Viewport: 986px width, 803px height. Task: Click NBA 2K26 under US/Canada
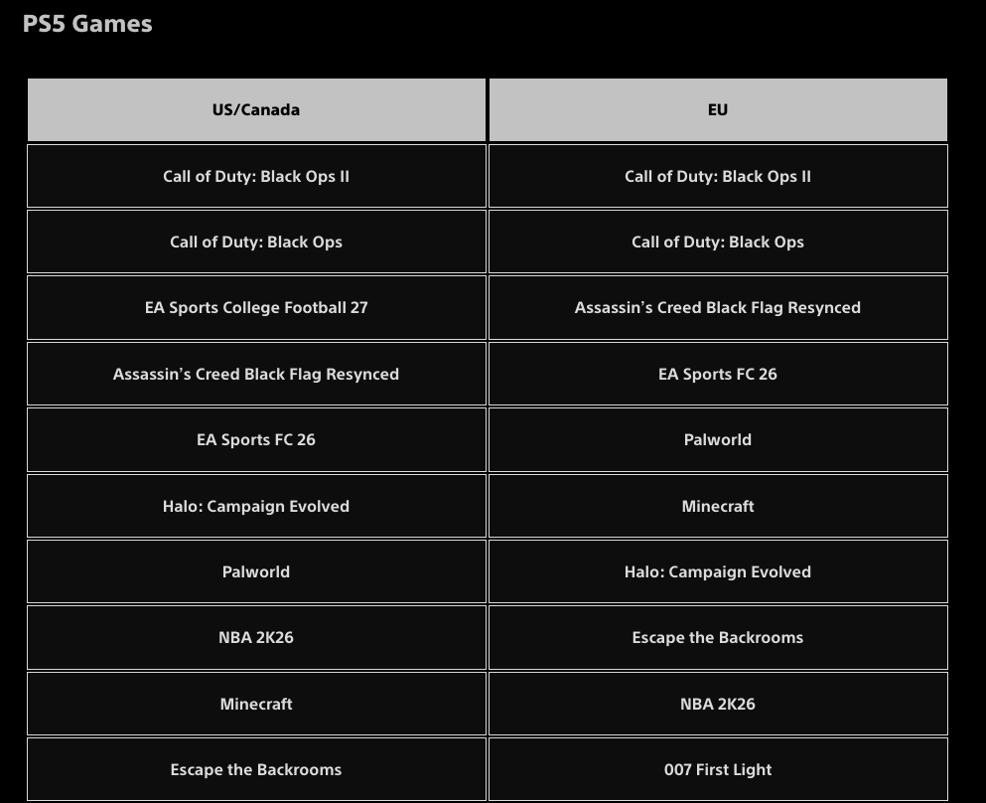tap(256, 637)
